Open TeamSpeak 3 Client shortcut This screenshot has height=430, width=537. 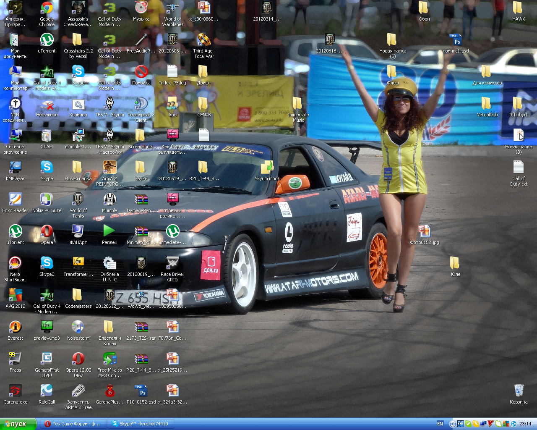pos(141,104)
